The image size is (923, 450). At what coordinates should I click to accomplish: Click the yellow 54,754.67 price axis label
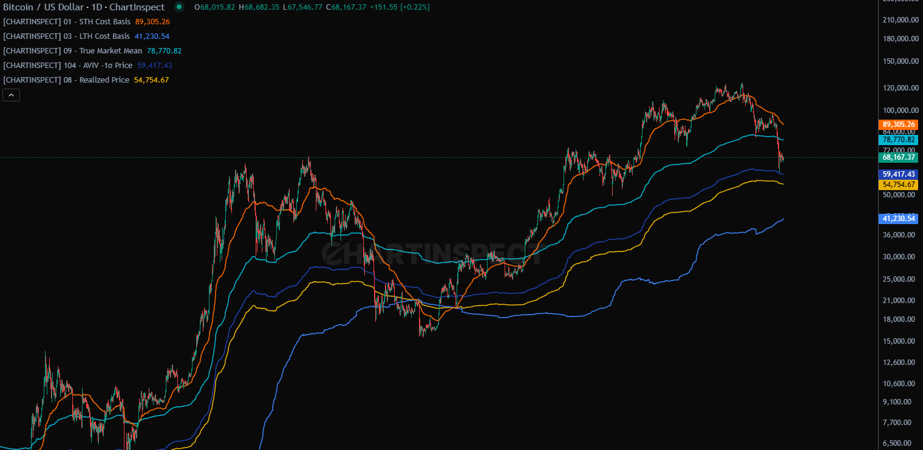898,184
